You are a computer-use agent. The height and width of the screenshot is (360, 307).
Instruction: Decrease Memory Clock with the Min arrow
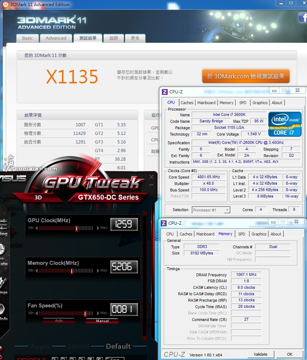(37, 271)
